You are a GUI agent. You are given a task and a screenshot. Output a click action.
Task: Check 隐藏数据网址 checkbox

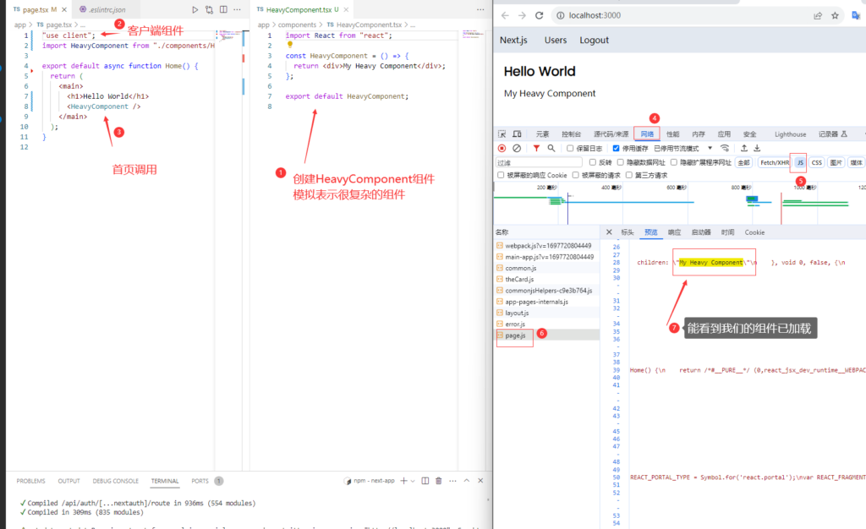[620, 162]
